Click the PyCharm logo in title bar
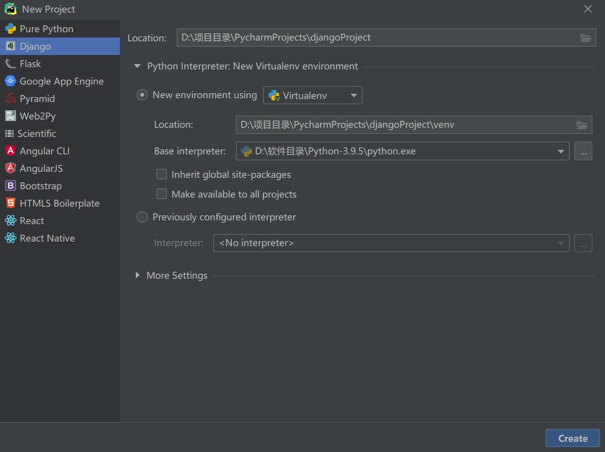605x452 pixels. click(x=11, y=9)
